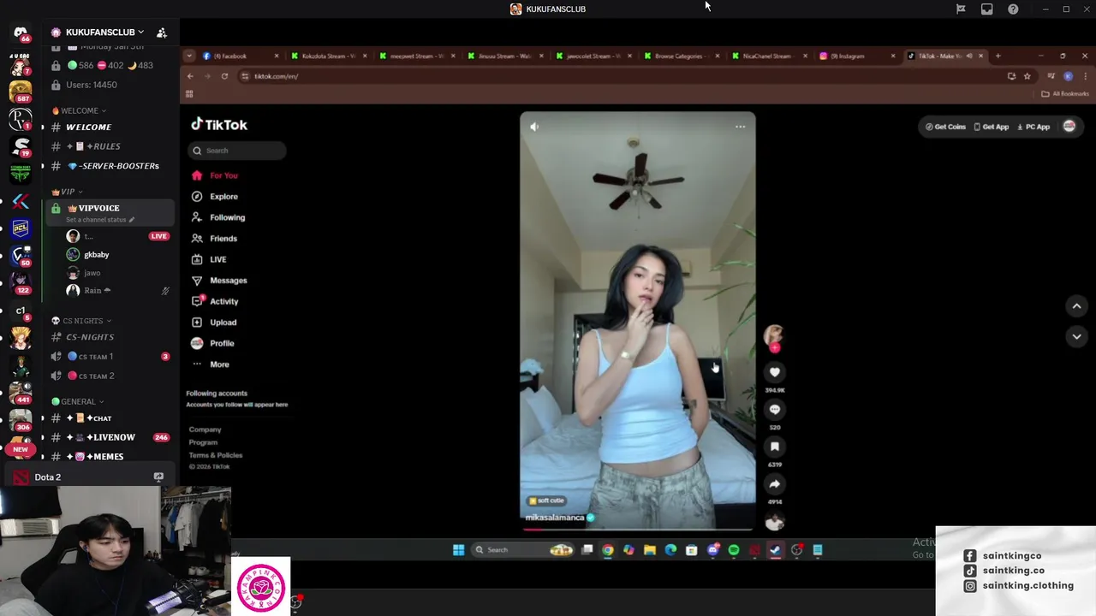Click the Company footer link

tap(205, 429)
